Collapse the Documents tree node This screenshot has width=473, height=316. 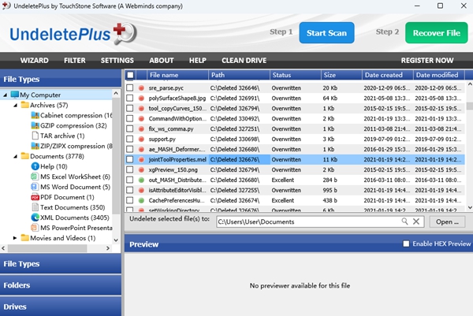point(14,155)
